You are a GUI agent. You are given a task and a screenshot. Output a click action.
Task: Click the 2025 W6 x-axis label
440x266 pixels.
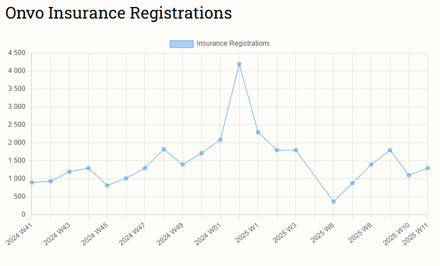click(322, 234)
